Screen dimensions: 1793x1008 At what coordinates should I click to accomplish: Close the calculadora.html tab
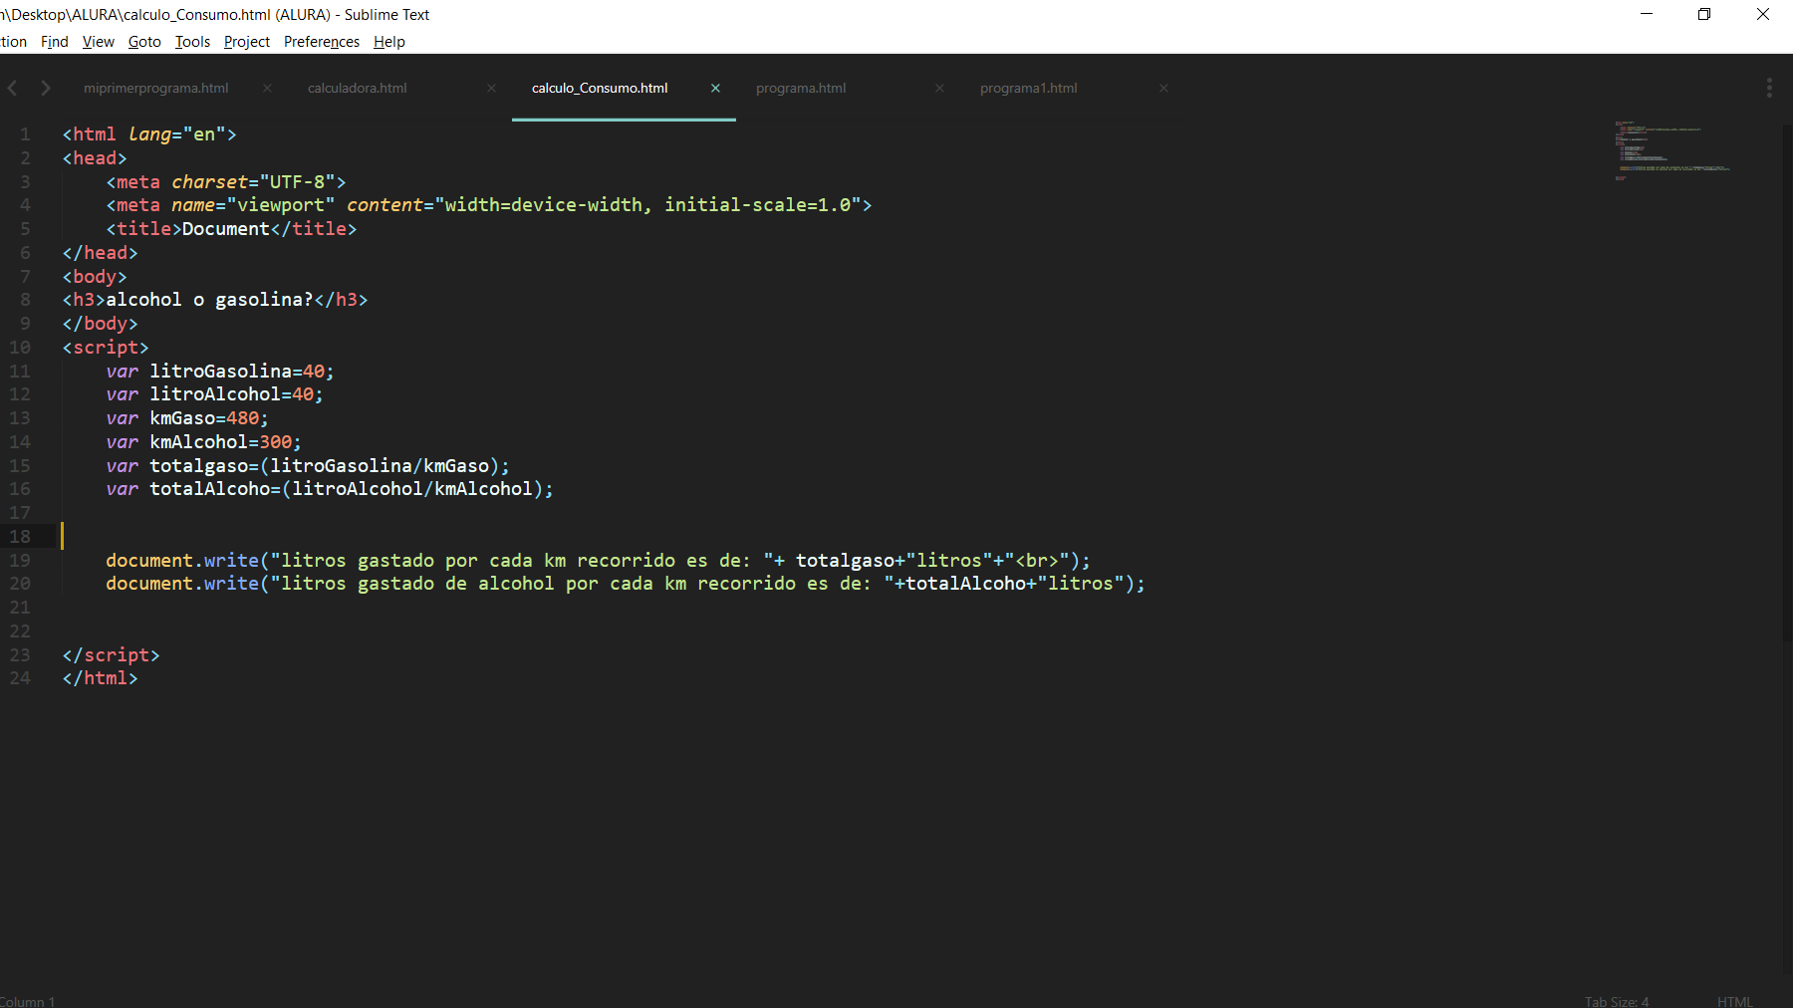491,88
